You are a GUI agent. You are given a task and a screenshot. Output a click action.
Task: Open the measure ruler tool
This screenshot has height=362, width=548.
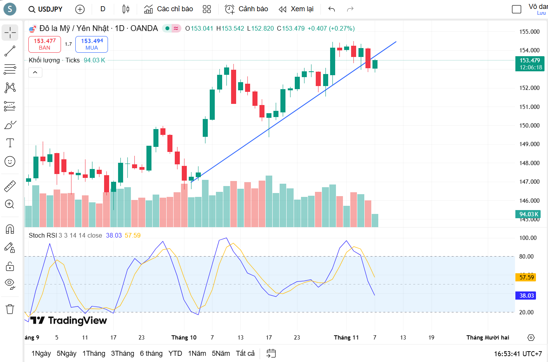10,185
